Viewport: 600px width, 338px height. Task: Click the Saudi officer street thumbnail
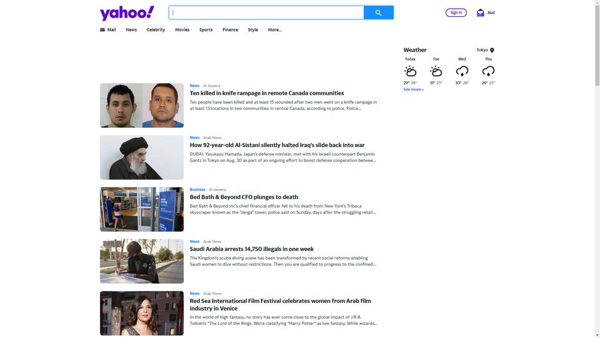tap(142, 262)
